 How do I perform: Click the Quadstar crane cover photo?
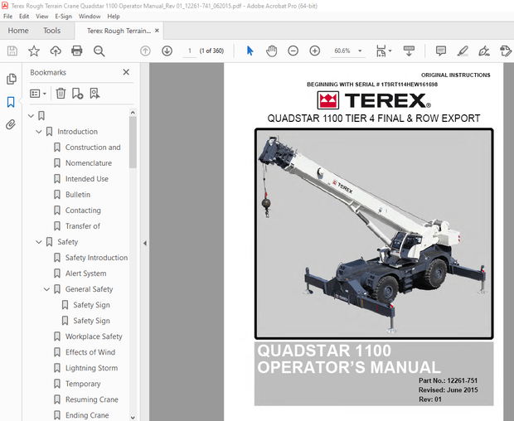(x=374, y=234)
